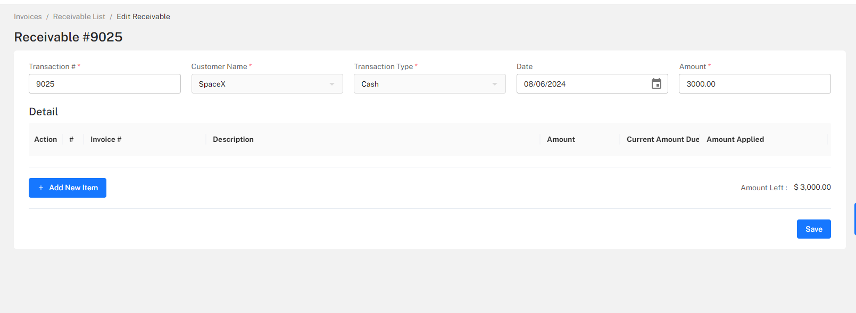Click the Current Amount Due column header
This screenshot has height=313, width=856.
pos(663,139)
